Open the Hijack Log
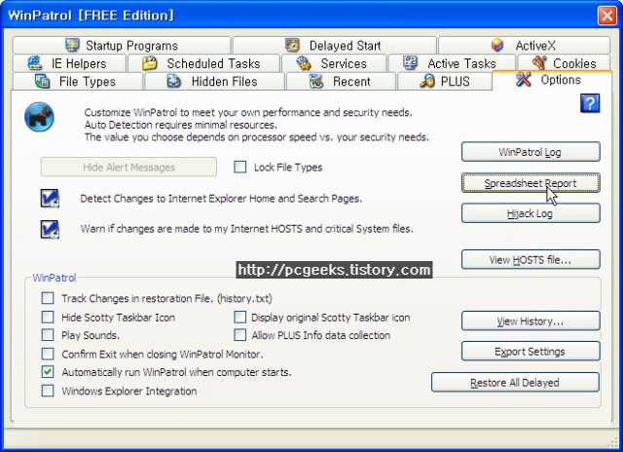The image size is (623, 452). 531,213
